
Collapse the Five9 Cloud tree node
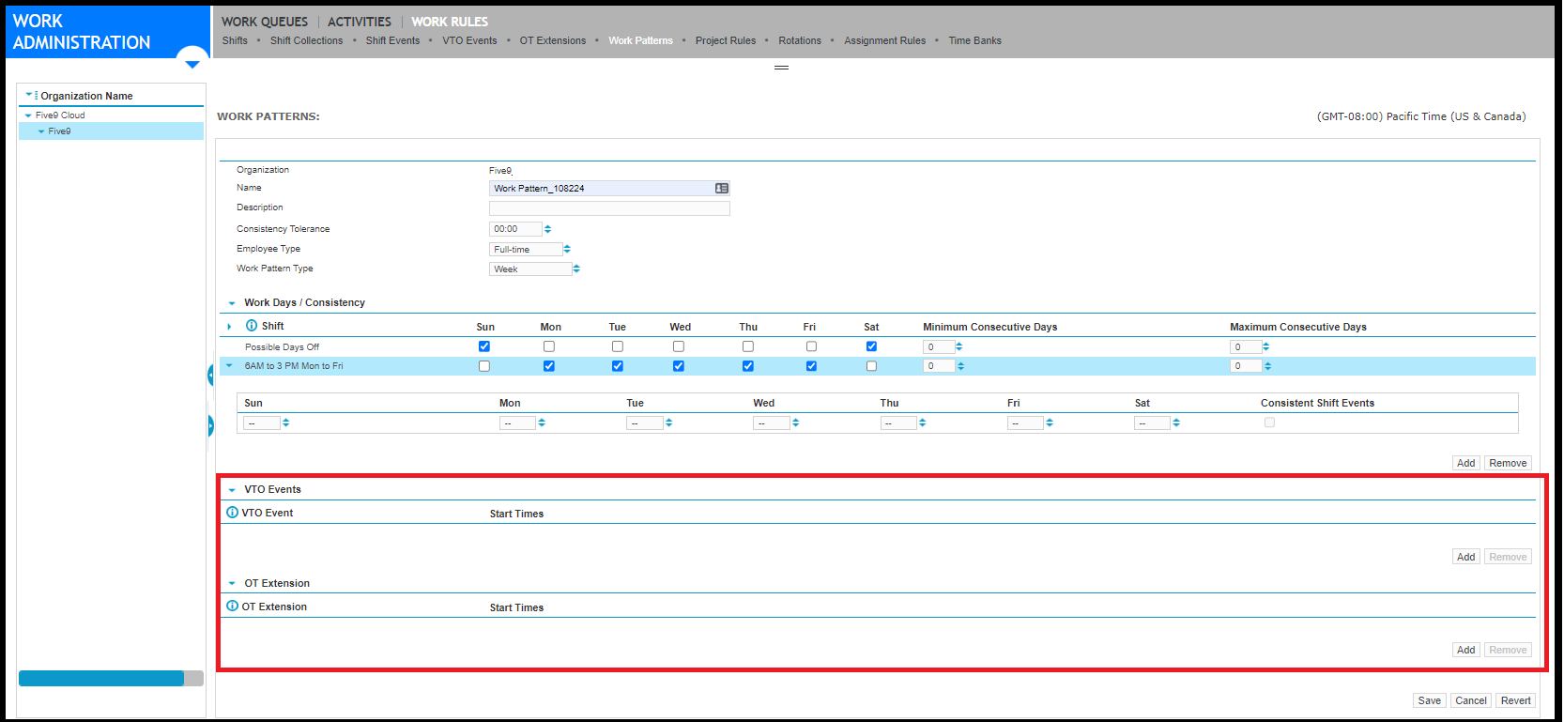(x=28, y=115)
